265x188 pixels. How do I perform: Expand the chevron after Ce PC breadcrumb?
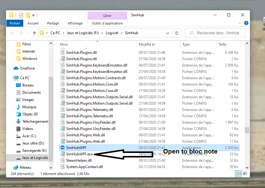(63, 33)
